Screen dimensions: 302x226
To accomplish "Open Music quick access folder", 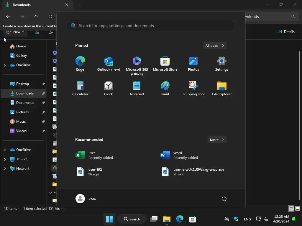I will coord(23,122).
